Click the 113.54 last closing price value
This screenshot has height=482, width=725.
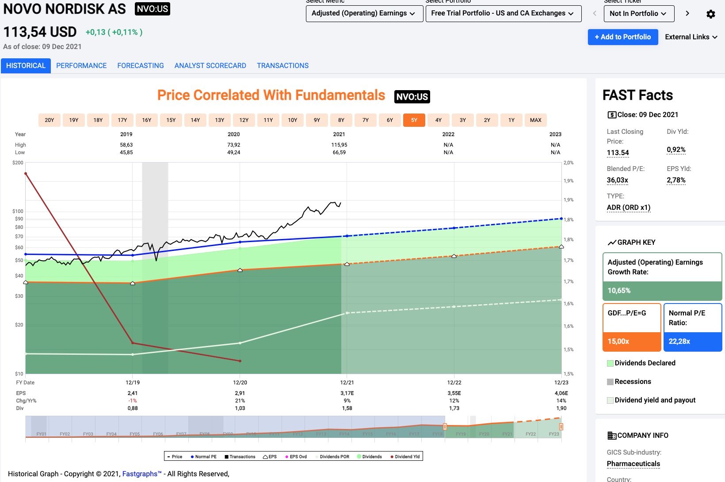618,153
